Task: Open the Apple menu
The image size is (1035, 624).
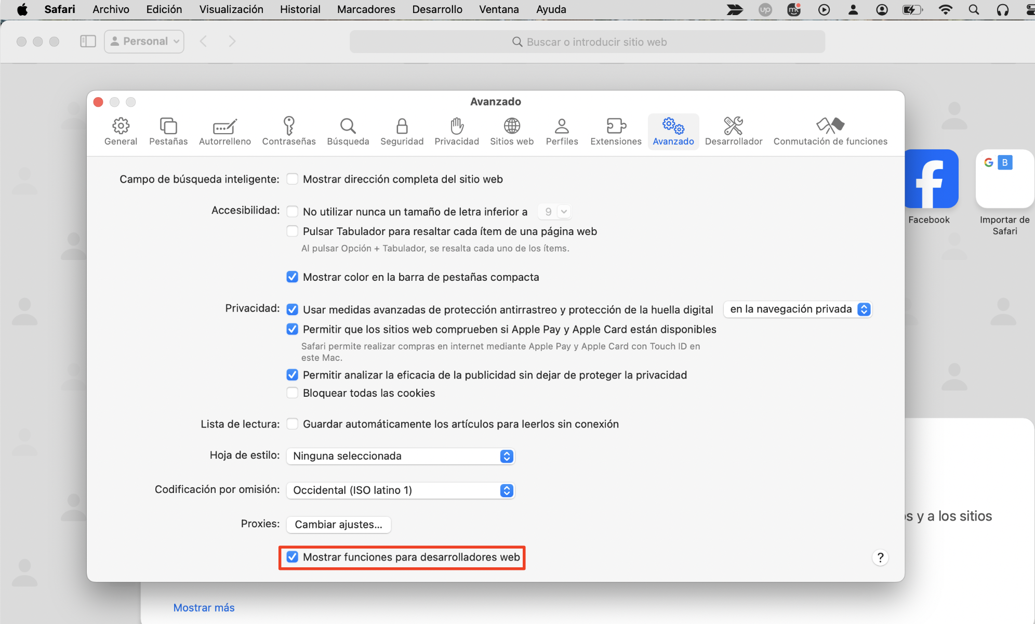Action: 22,9
